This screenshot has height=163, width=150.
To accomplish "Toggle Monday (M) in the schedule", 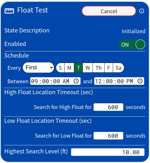I will click(x=69, y=68).
